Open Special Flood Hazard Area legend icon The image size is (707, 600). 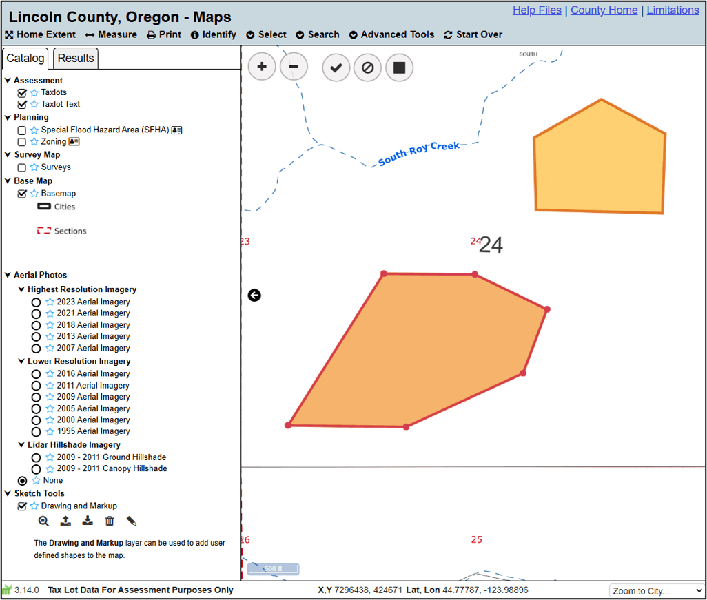point(176,130)
